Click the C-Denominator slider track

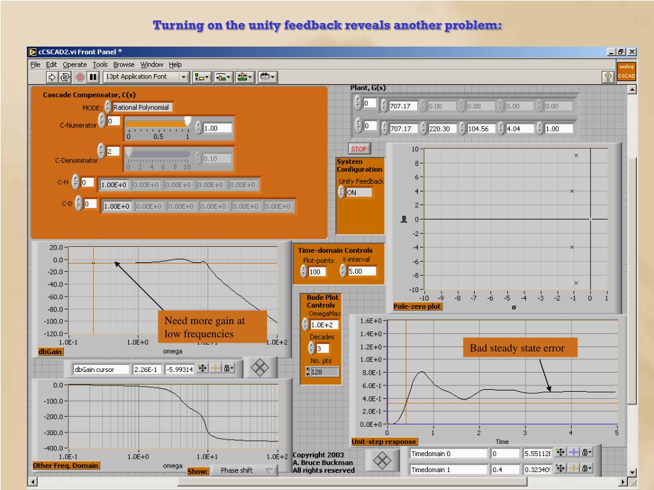[158, 153]
